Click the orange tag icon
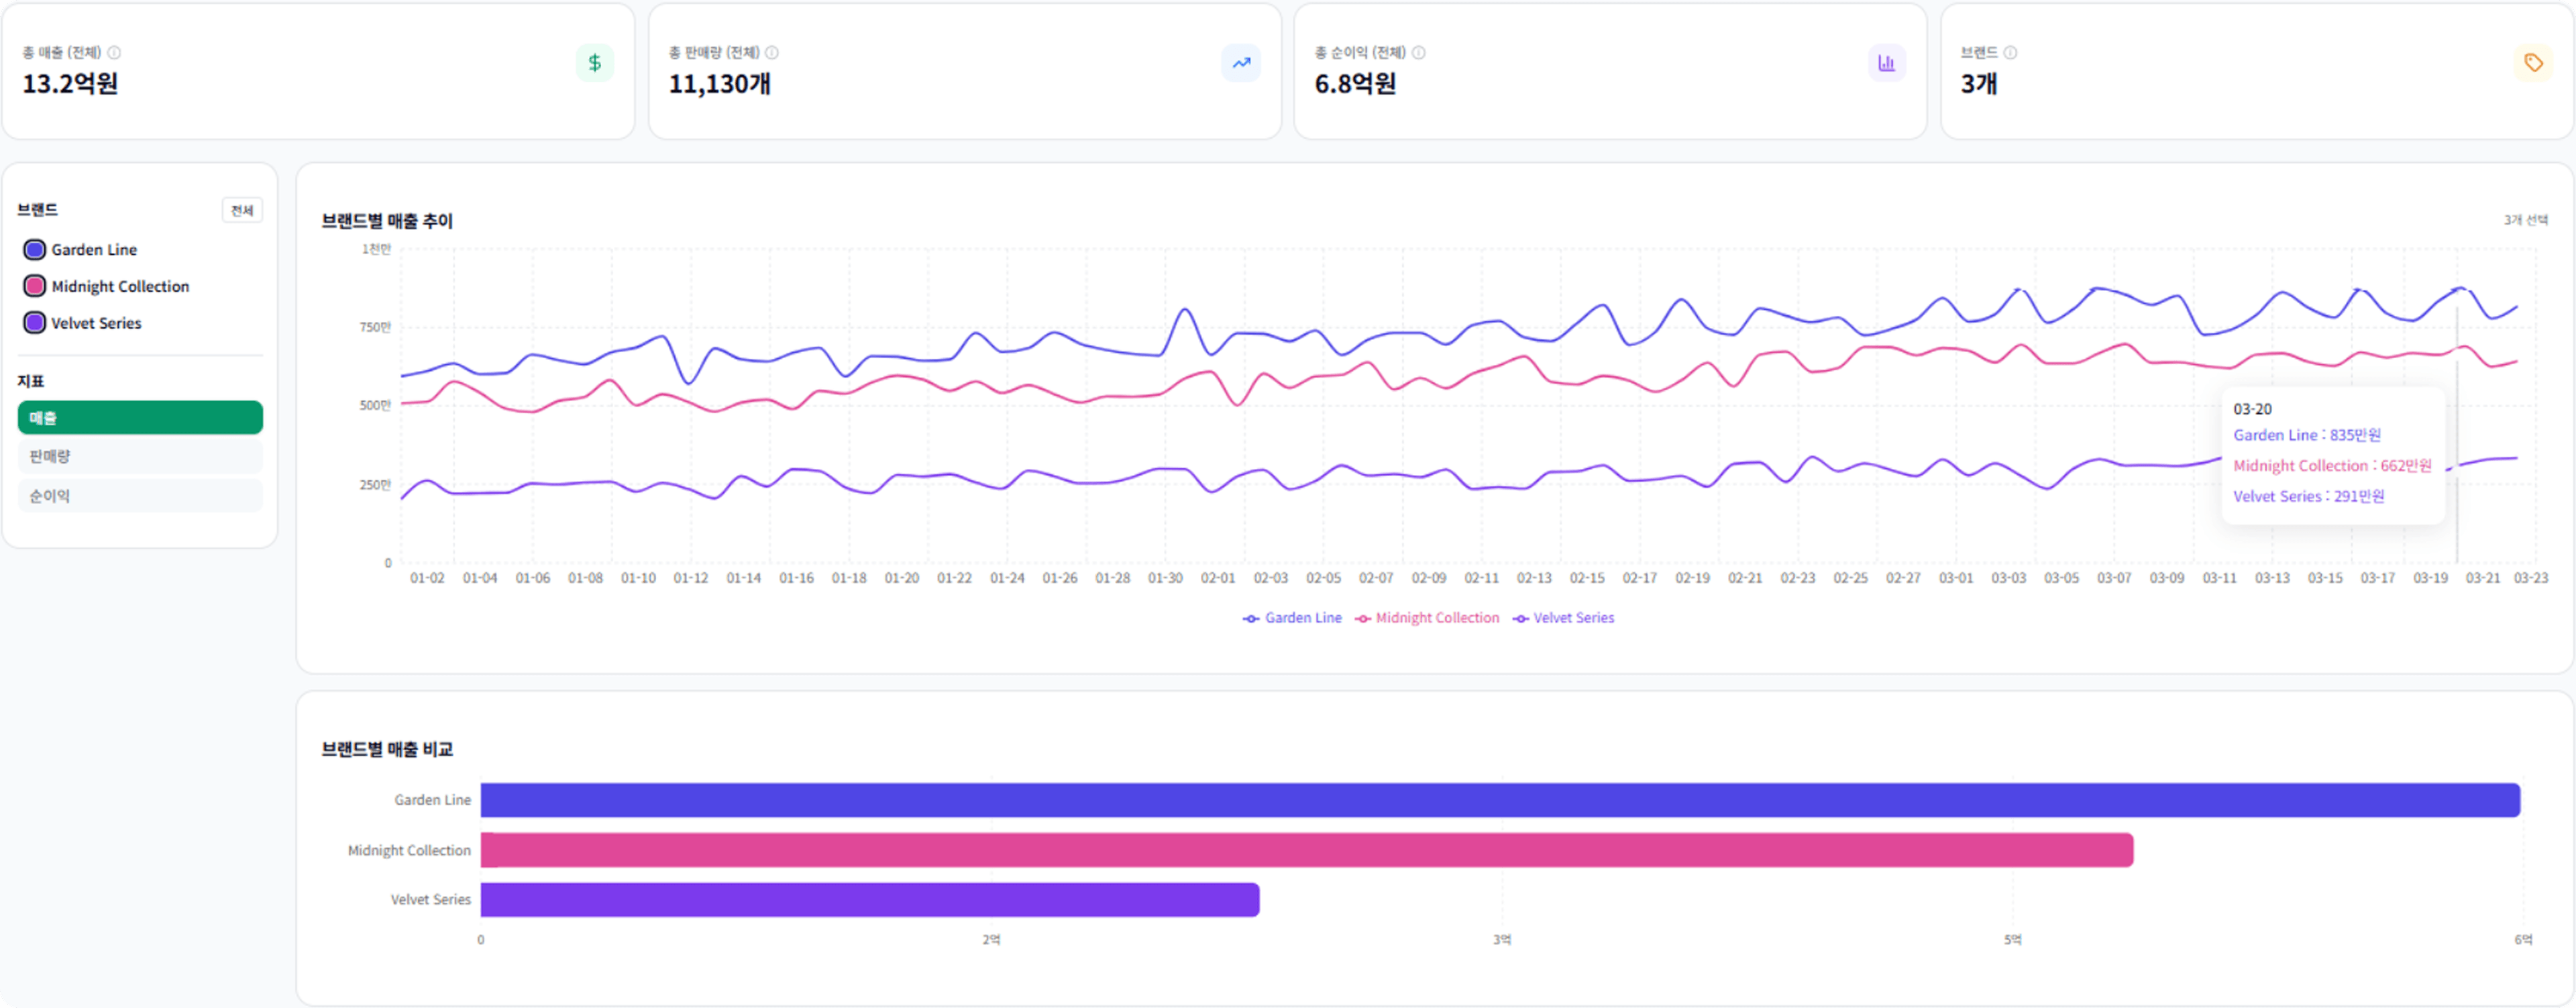Image resolution: width=2576 pixels, height=1008 pixels. pyautogui.click(x=2533, y=63)
